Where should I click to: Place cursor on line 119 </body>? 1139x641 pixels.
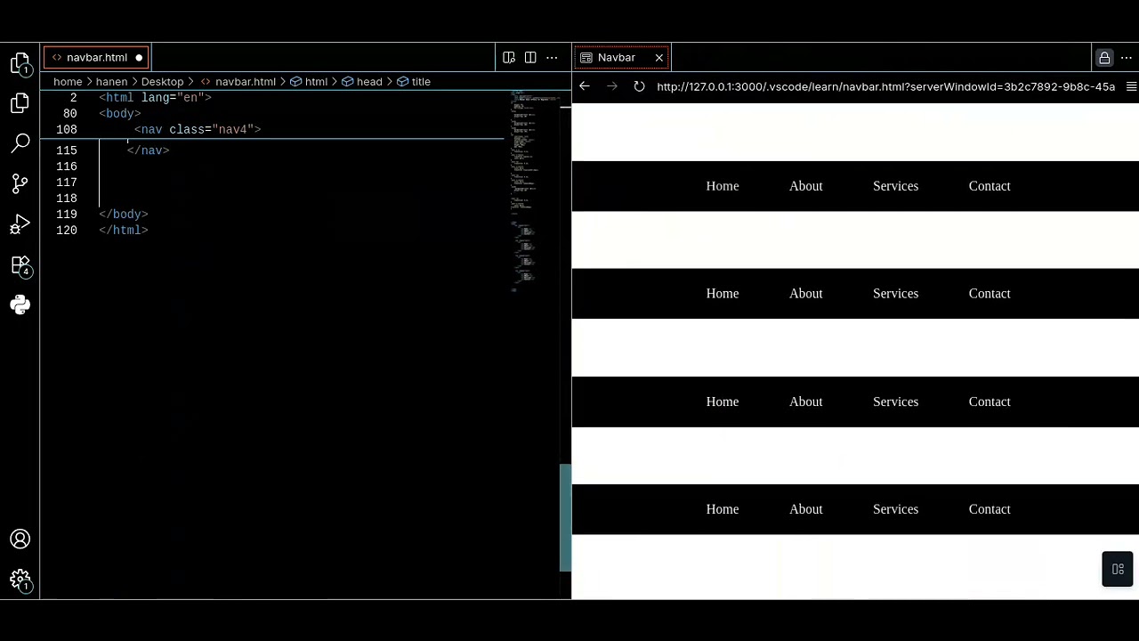124,215
